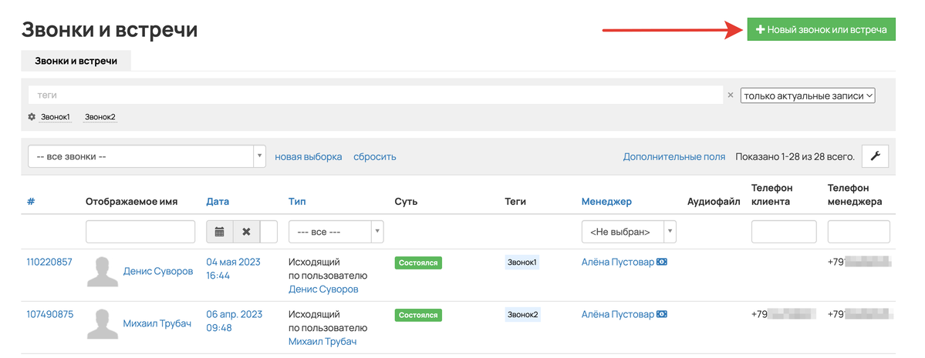Click the Теги column header
Image resolution: width=925 pixels, height=358 pixels.
point(515,202)
